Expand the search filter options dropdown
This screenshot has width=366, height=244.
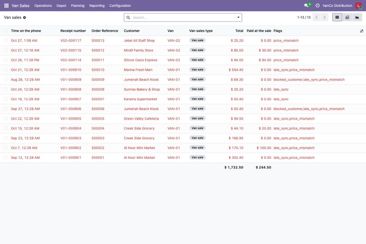click(x=238, y=18)
